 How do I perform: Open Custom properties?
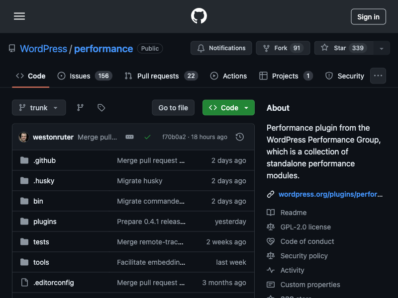coord(310,285)
